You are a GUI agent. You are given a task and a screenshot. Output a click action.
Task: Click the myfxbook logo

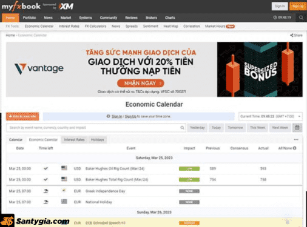point(21,7)
